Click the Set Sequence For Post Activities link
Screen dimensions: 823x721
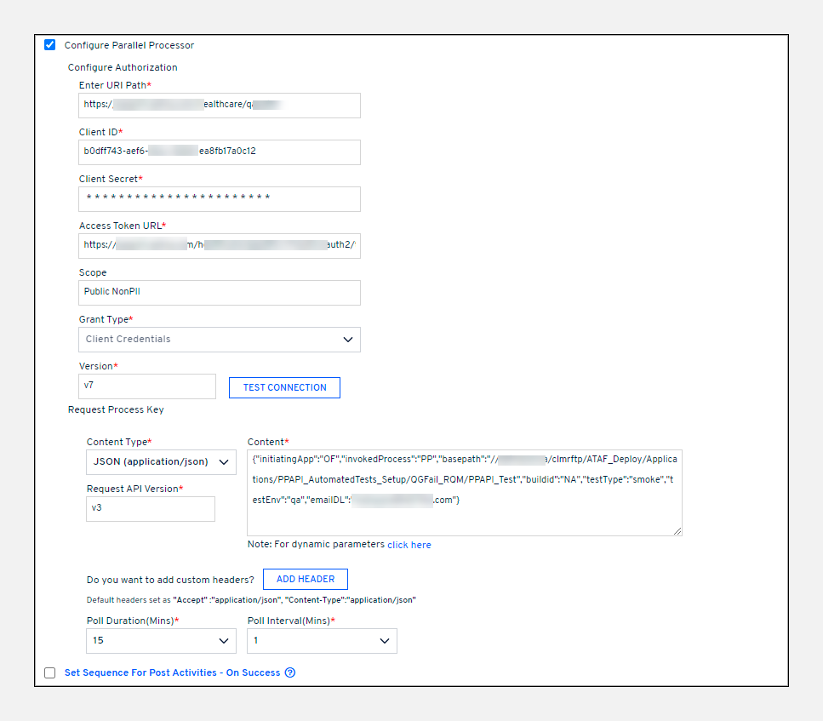tap(172, 672)
